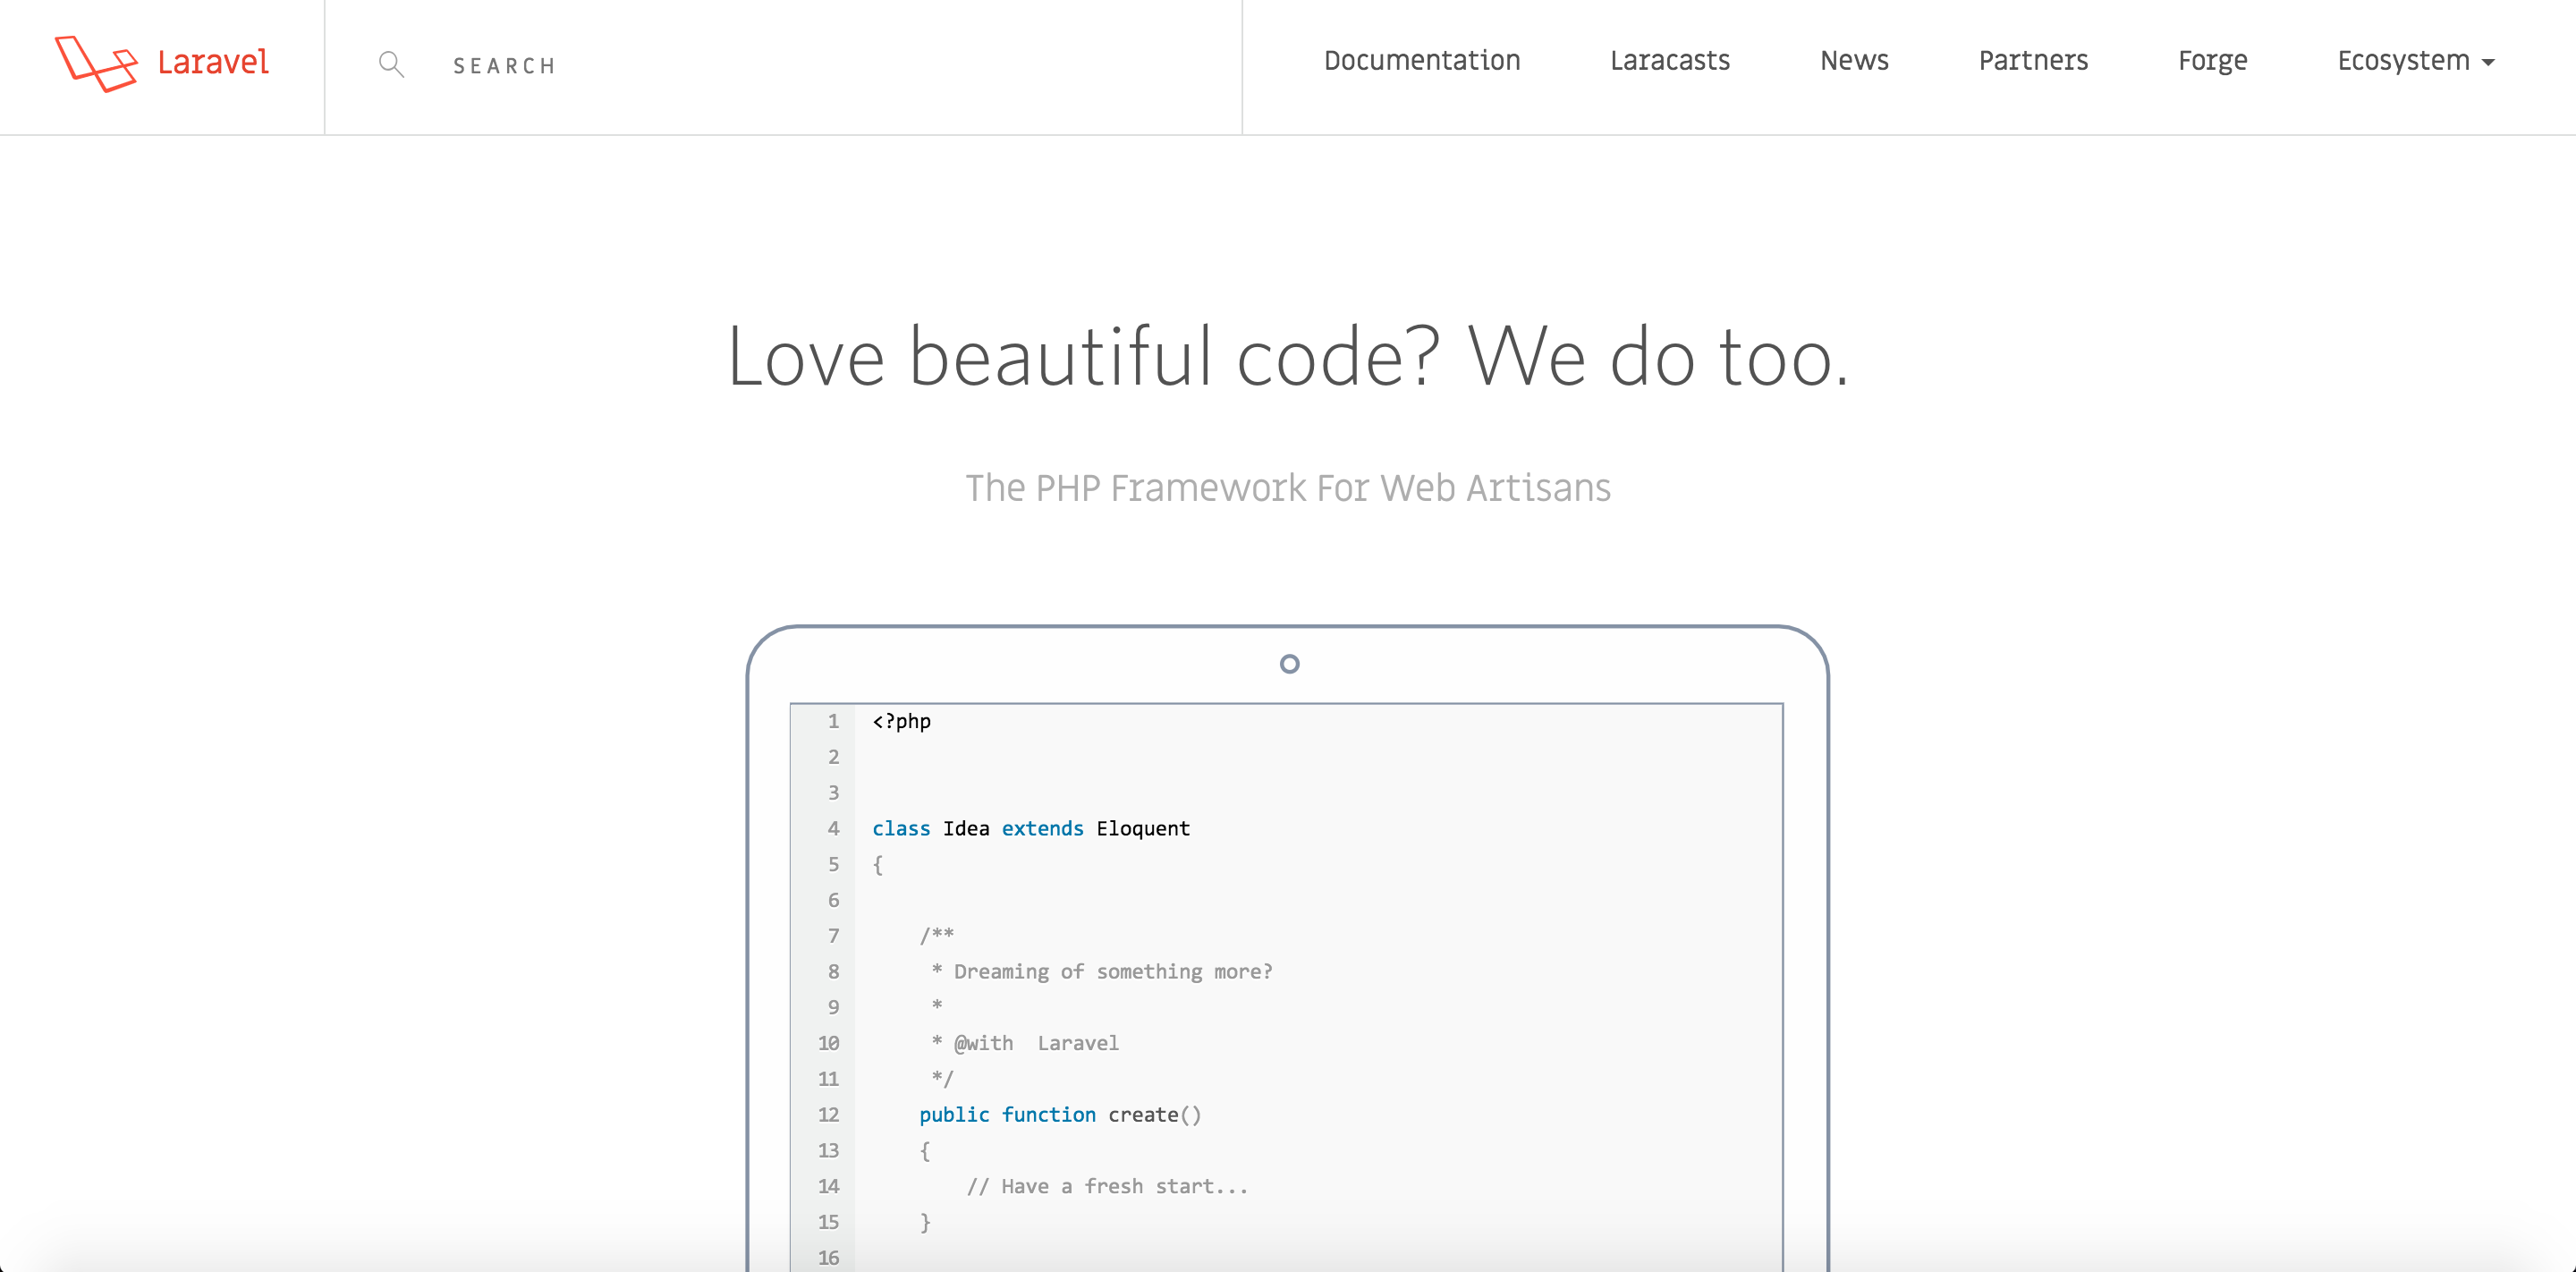Click 'create()' method name in code
This screenshot has width=2576, height=1272.
click(1154, 1115)
